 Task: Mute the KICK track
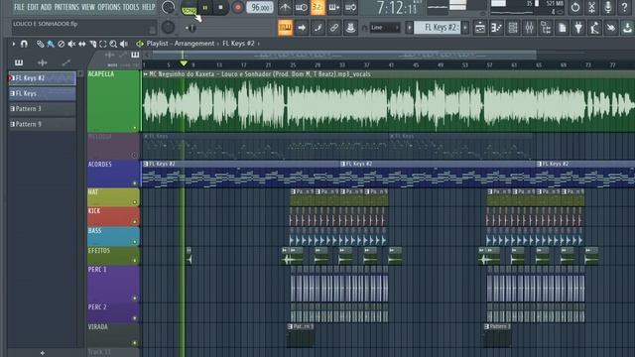(x=135, y=221)
